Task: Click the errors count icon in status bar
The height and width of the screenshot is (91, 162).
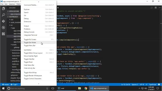Action: pos(12,84)
